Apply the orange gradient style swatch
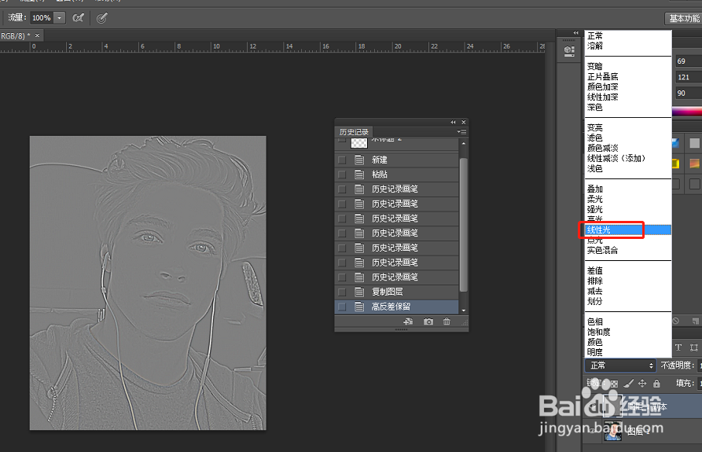702x452 pixels. pyautogui.click(x=694, y=164)
